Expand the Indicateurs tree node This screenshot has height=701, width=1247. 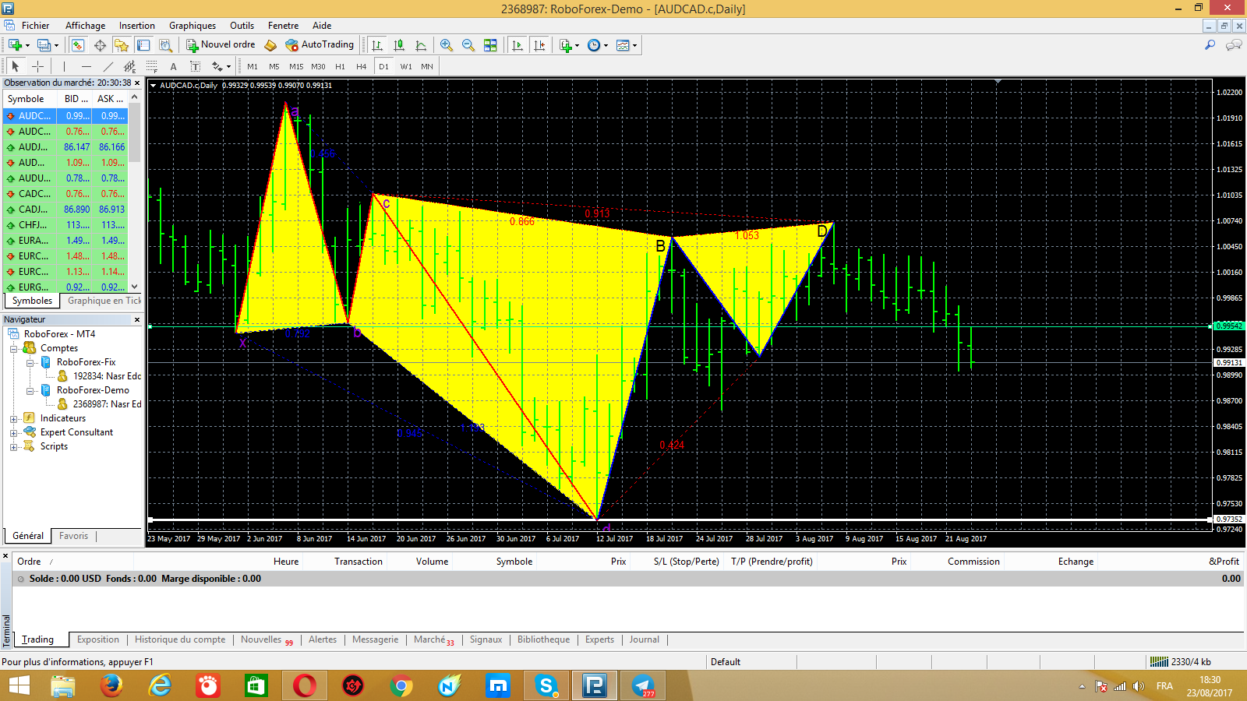pyautogui.click(x=13, y=419)
